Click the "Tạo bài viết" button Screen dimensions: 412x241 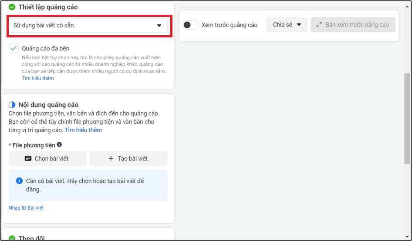pyautogui.click(x=128, y=158)
